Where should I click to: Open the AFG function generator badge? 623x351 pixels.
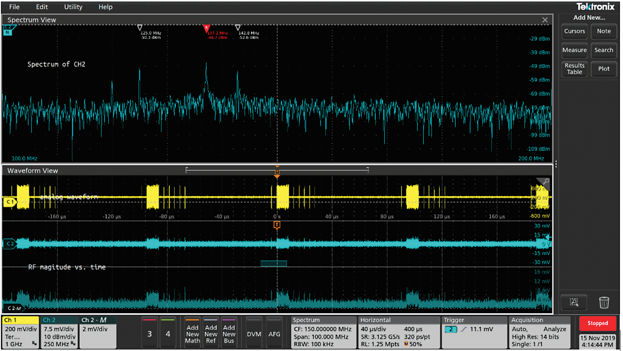point(275,333)
